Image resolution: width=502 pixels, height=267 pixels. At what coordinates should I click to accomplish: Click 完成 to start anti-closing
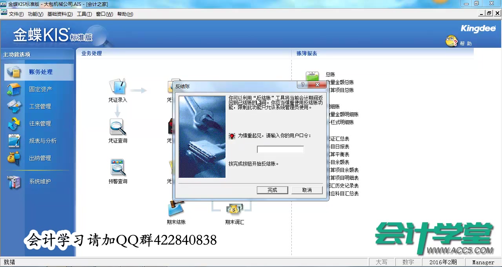coord(272,190)
